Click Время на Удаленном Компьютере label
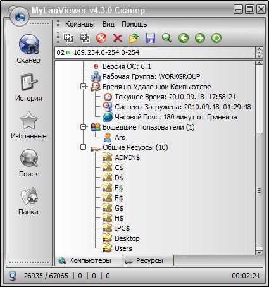This screenshot has width=269, height=287. click(157, 87)
